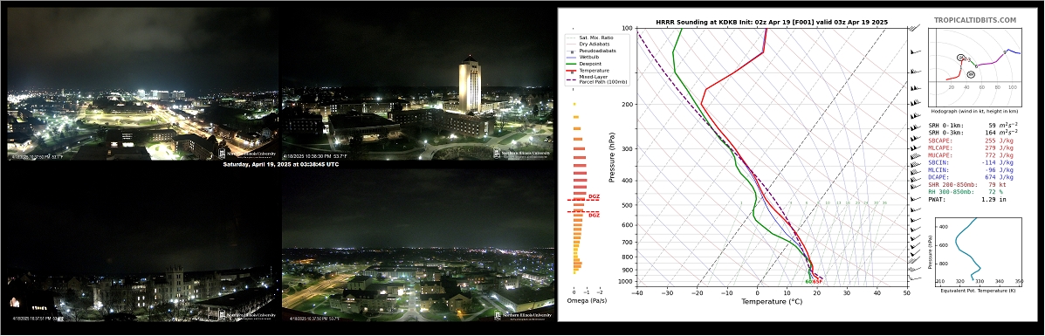
Task: Select the MLCIN -96 J/kg row
Action: click(971, 169)
